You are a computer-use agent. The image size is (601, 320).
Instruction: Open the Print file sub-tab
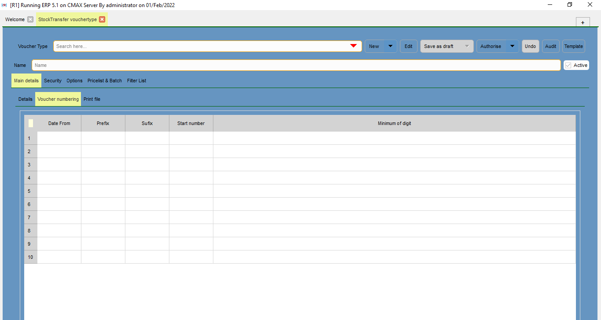tap(92, 99)
